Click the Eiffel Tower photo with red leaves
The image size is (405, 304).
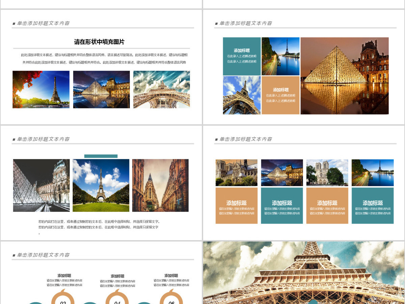[41, 90]
